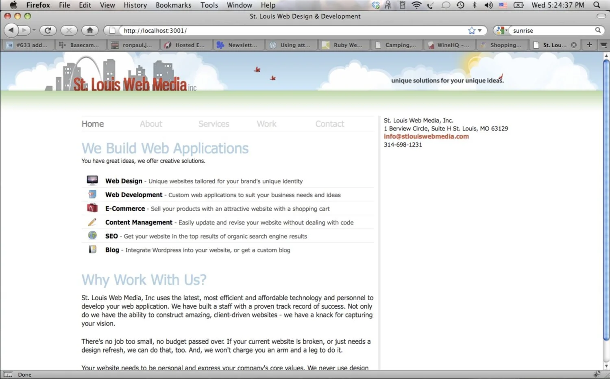Switch to the #633 add... tab
This screenshot has width=610, height=379.
28,45
